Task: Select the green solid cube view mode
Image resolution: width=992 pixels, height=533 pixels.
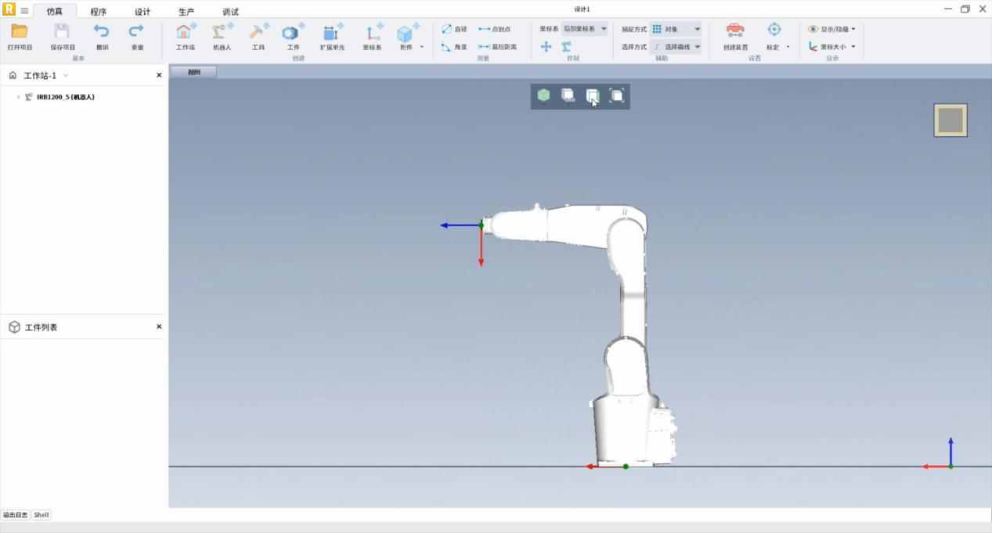Action: tap(543, 95)
